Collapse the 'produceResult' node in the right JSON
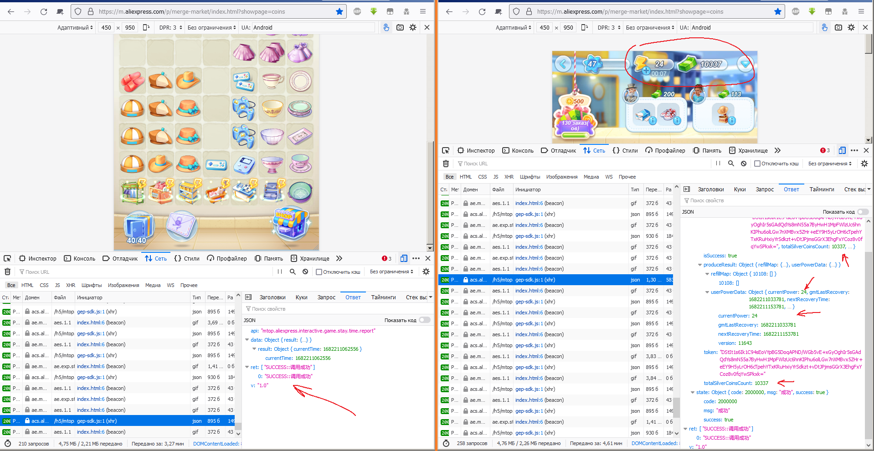Image resolution: width=874 pixels, height=451 pixels. [700, 265]
